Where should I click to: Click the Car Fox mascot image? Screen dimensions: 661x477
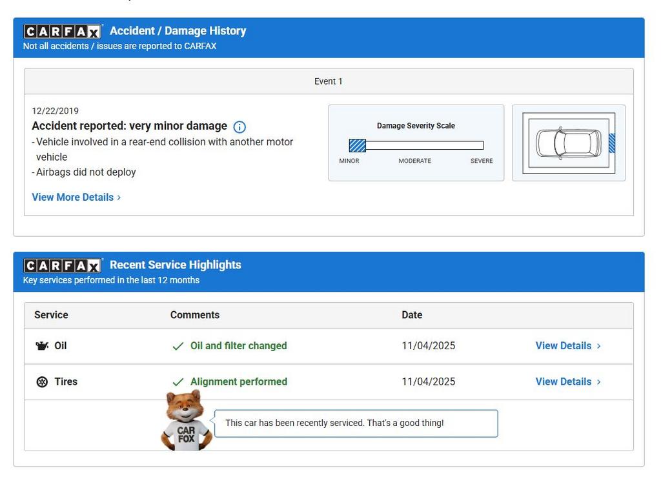pos(185,421)
